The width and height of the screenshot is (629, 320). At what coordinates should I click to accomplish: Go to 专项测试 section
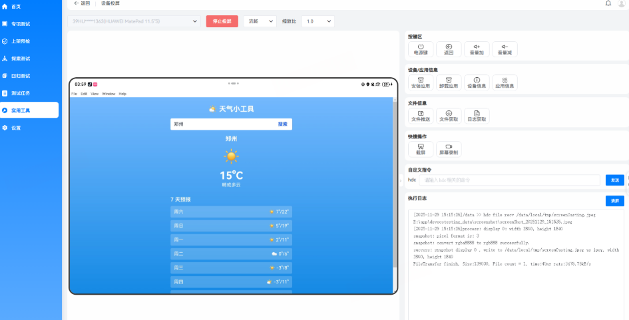(x=16, y=24)
